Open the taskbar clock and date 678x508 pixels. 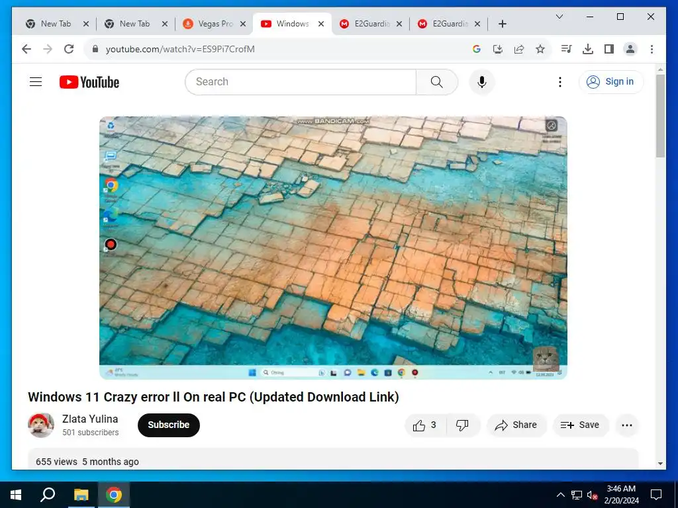621,495
